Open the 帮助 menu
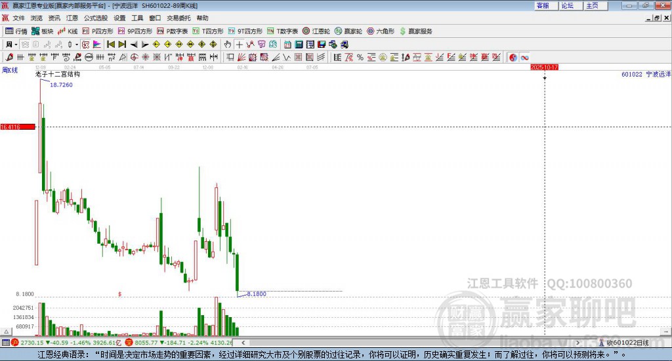The width and height of the screenshot is (672, 361). [x=202, y=18]
